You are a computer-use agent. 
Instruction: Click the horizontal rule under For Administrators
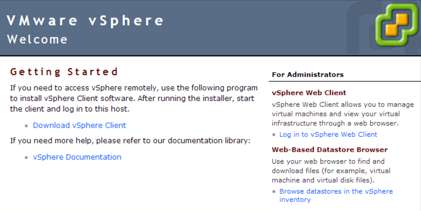[344, 82]
